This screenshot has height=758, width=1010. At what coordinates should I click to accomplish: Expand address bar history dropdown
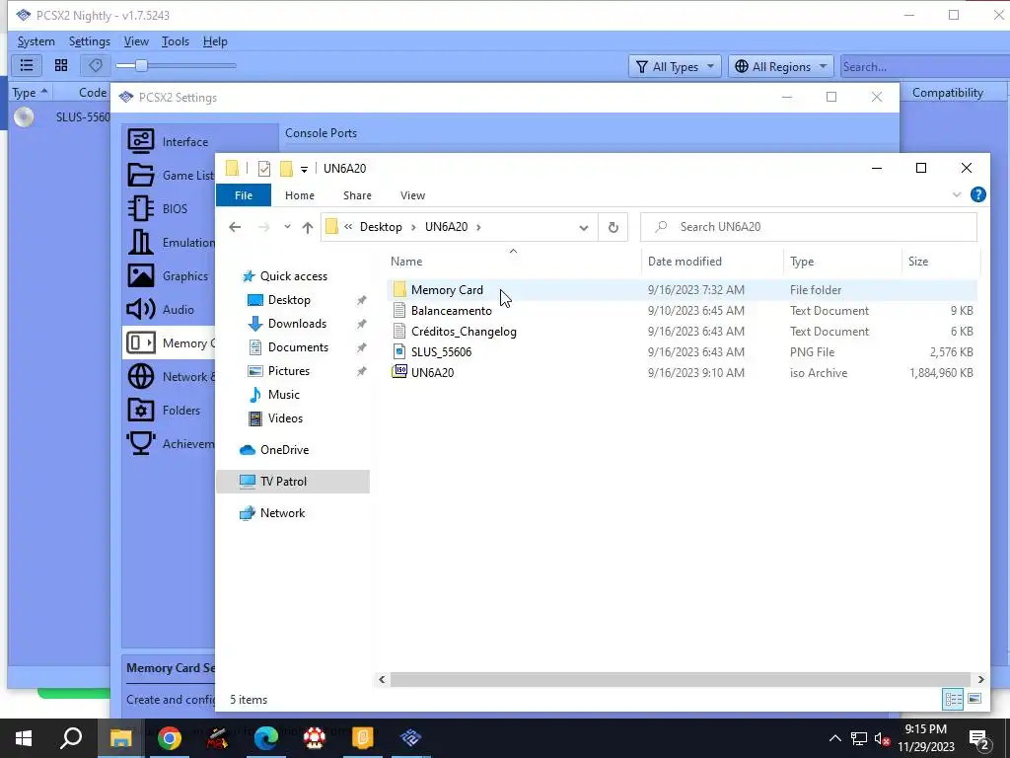pos(584,227)
